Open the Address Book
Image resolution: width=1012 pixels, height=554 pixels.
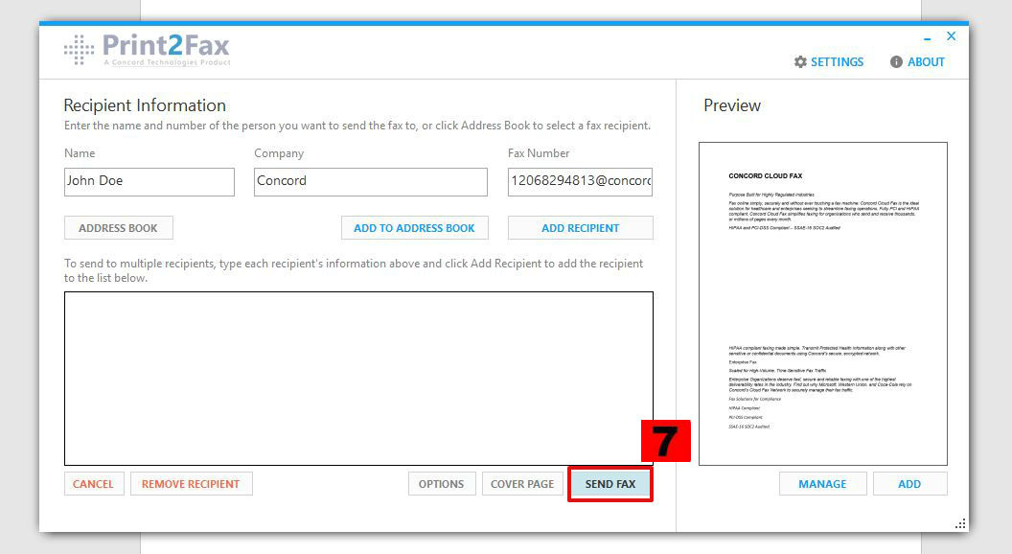[x=119, y=228]
